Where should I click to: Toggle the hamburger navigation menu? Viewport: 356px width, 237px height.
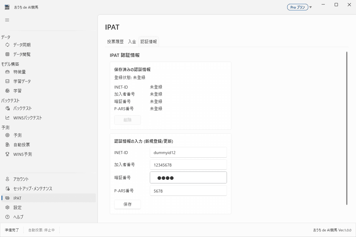pyautogui.click(x=7, y=20)
